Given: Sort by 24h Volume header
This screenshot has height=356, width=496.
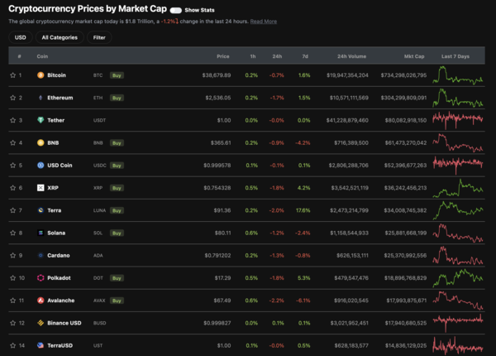Looking at the screenshot, I should [352, 56].
